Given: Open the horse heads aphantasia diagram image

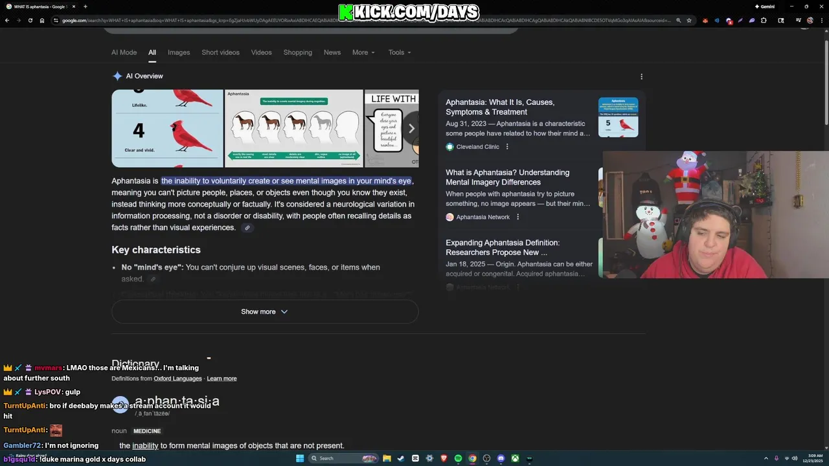Looking at the screenshot, I should pos(293,128).
